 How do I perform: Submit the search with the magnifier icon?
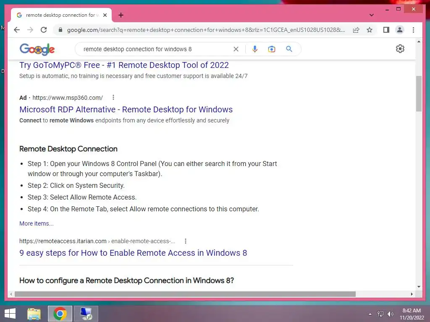point(289,49)
